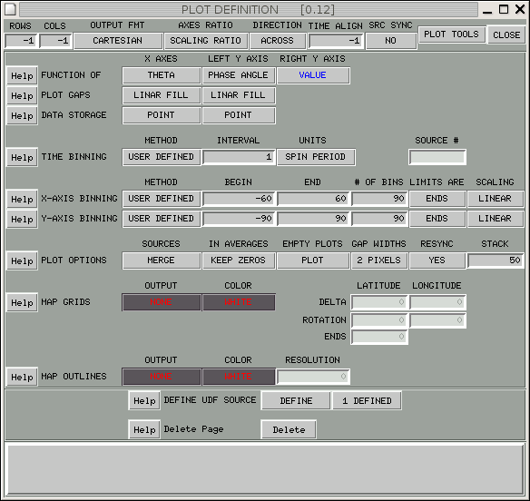This screenshot has width=530, height=501.
Task: Click X-axis BEGIN field showing -60
Action: (x=239, y=199)
